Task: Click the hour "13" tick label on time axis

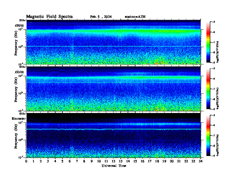Action: (x=121, y=161)
